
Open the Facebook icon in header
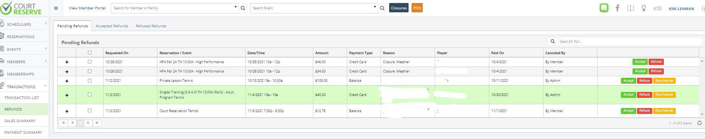click(x=618, y=8)
